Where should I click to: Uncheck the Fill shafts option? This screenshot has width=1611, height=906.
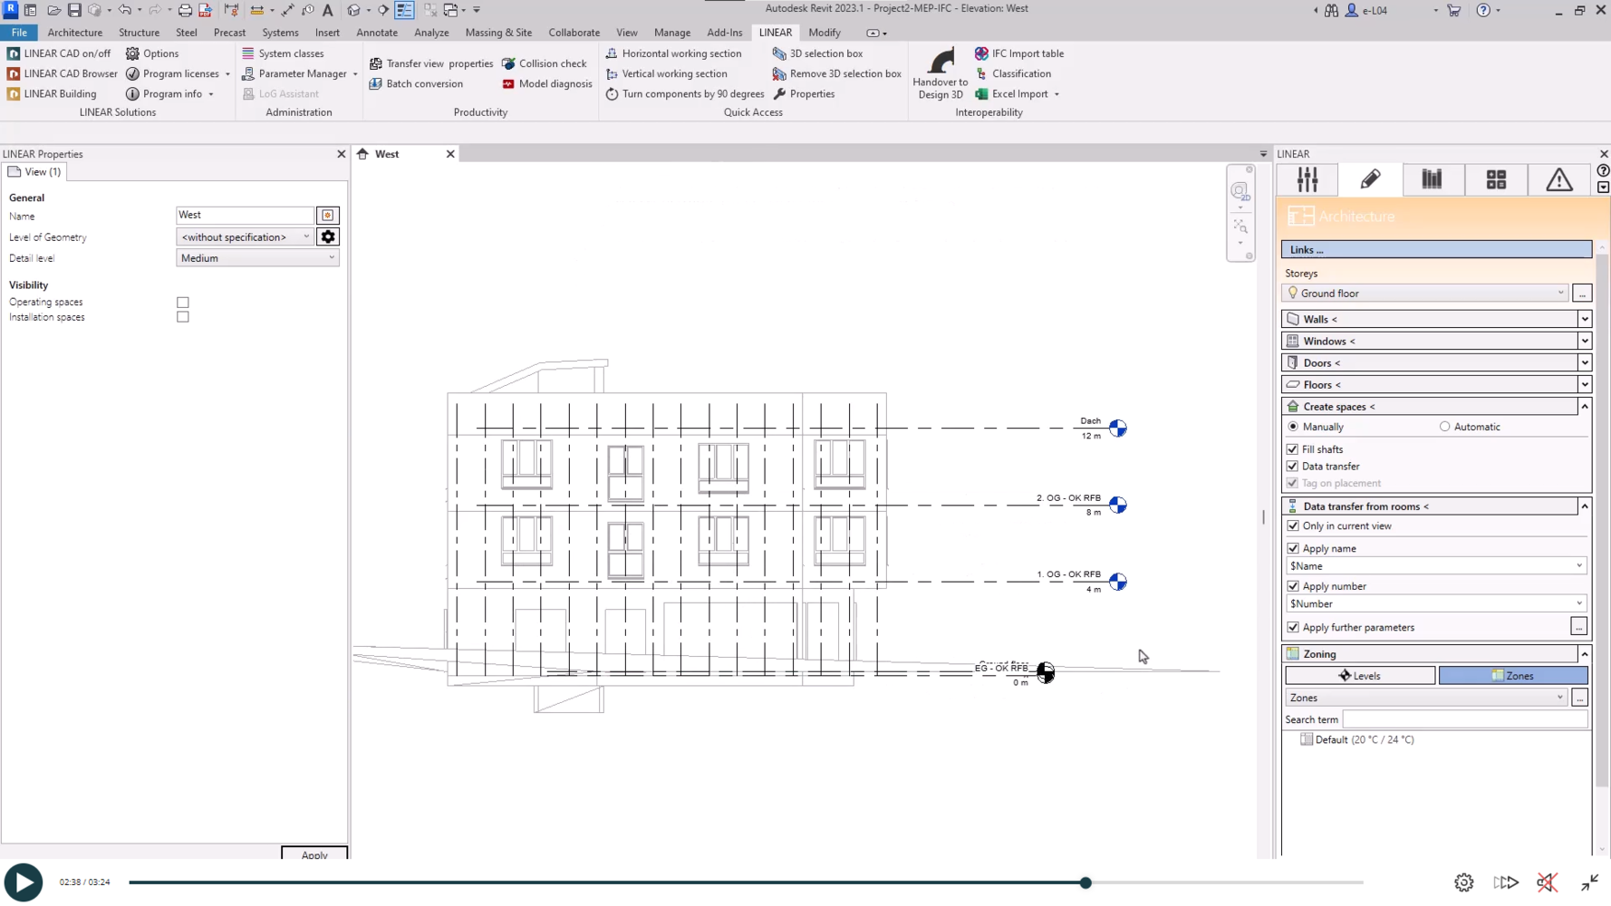[1293, 449]
